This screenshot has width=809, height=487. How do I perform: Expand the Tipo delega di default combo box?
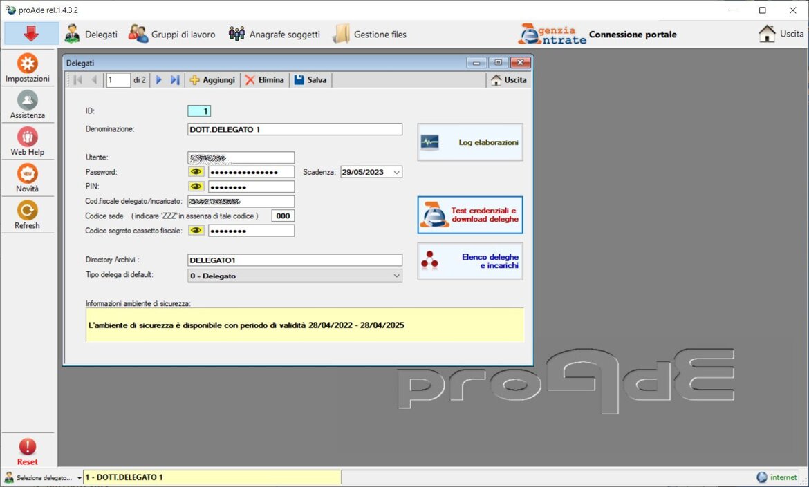pos(396,276)
